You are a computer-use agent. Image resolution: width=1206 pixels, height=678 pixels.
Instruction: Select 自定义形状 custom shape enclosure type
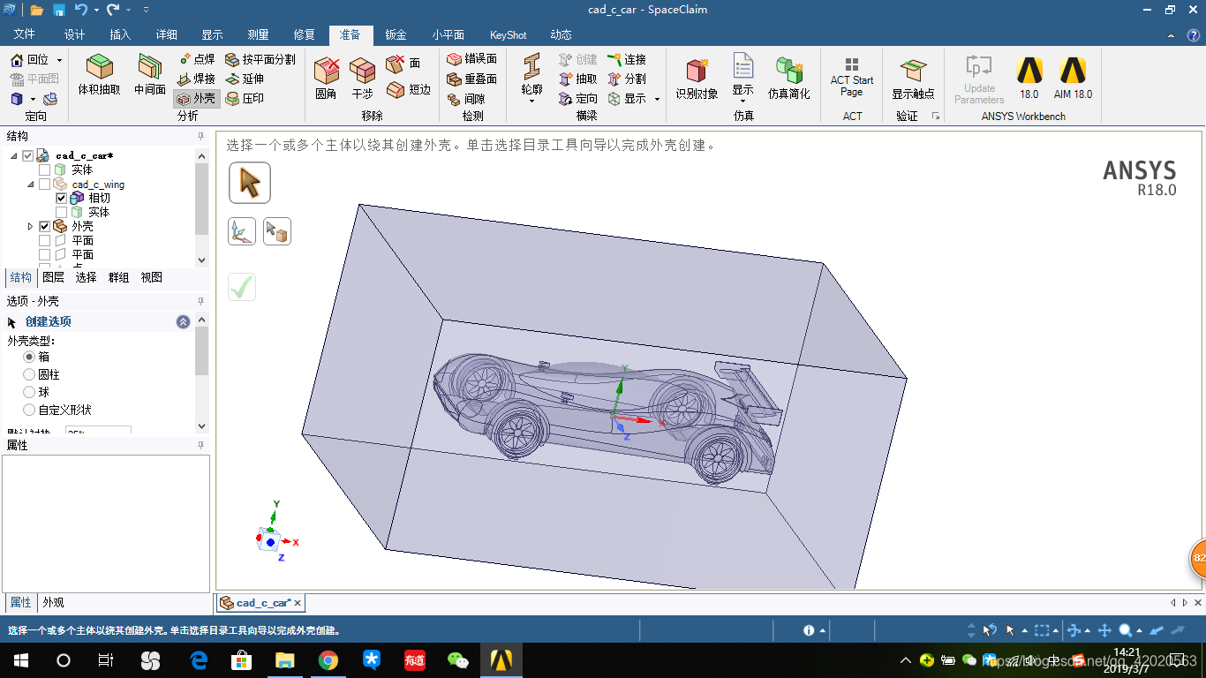29,410
